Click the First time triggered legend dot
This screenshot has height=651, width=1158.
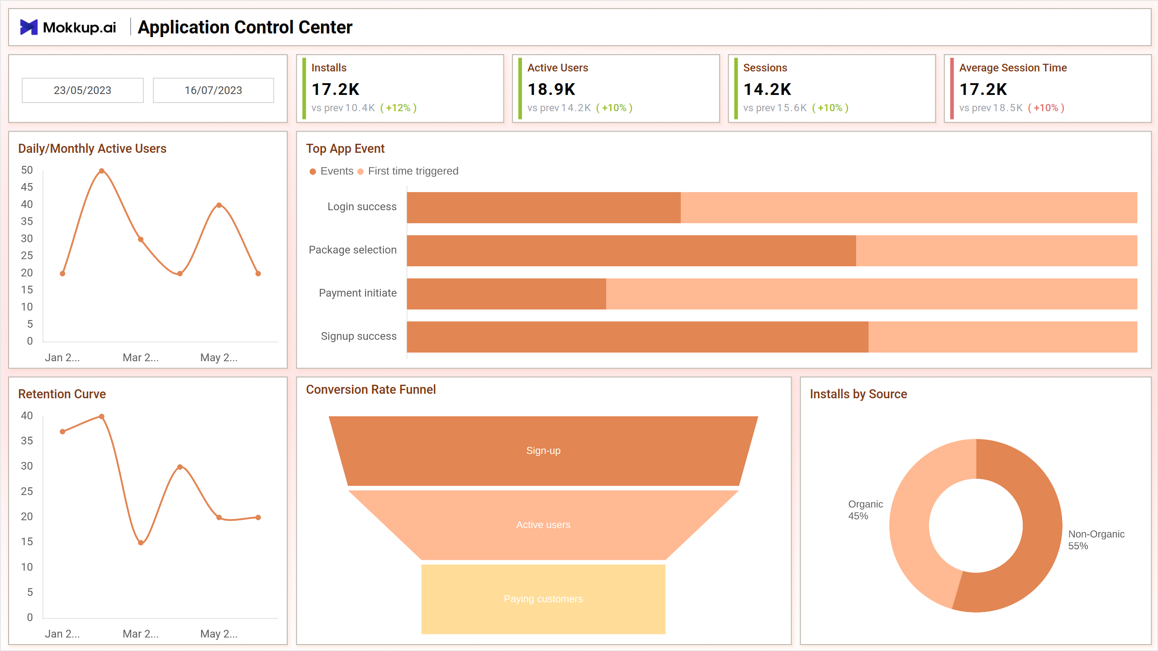[361, 171]
